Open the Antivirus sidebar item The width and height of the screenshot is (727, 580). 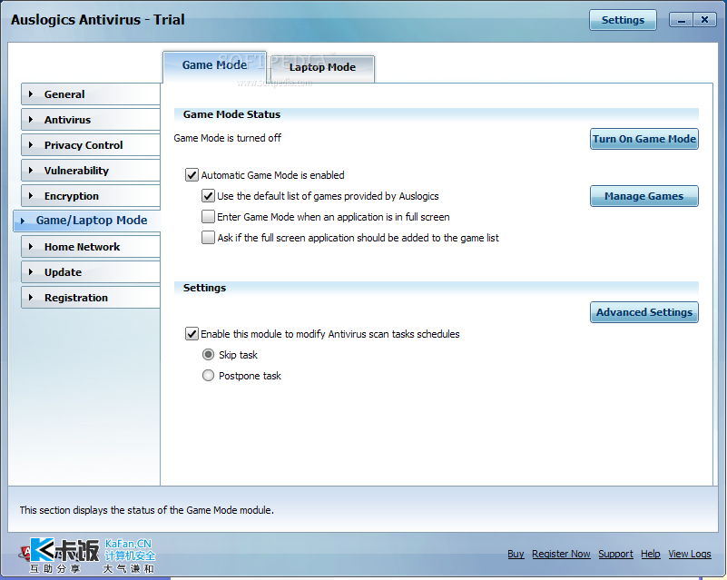[91, 120]
